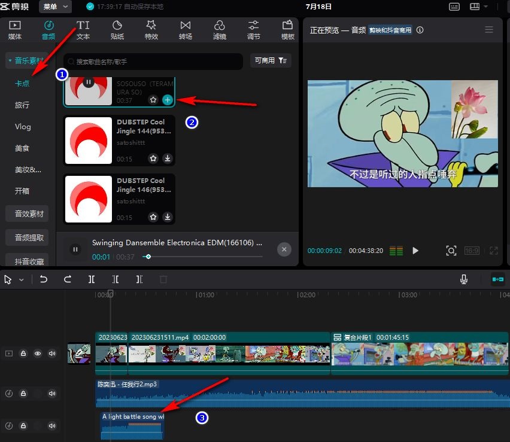Viewport: 510px width, 442px height.
Task: Select the split clip tool
Action: [92, 279]
